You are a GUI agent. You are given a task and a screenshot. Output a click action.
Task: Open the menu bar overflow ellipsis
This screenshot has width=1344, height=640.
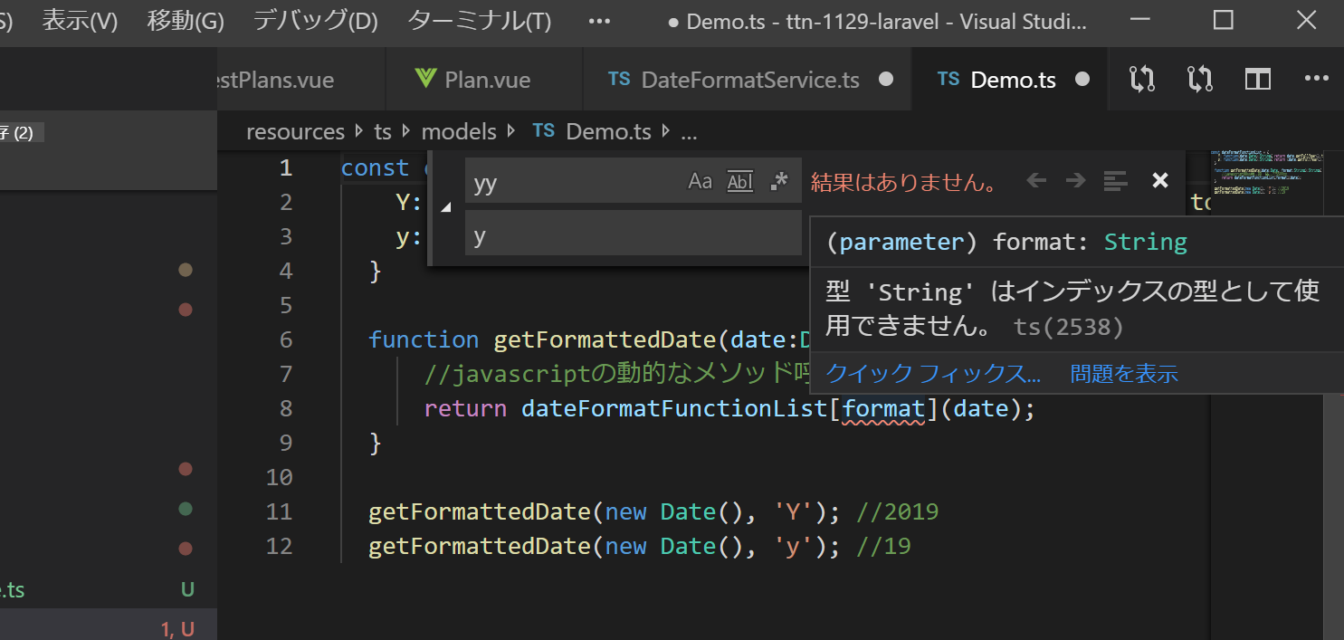click(599, 22)
